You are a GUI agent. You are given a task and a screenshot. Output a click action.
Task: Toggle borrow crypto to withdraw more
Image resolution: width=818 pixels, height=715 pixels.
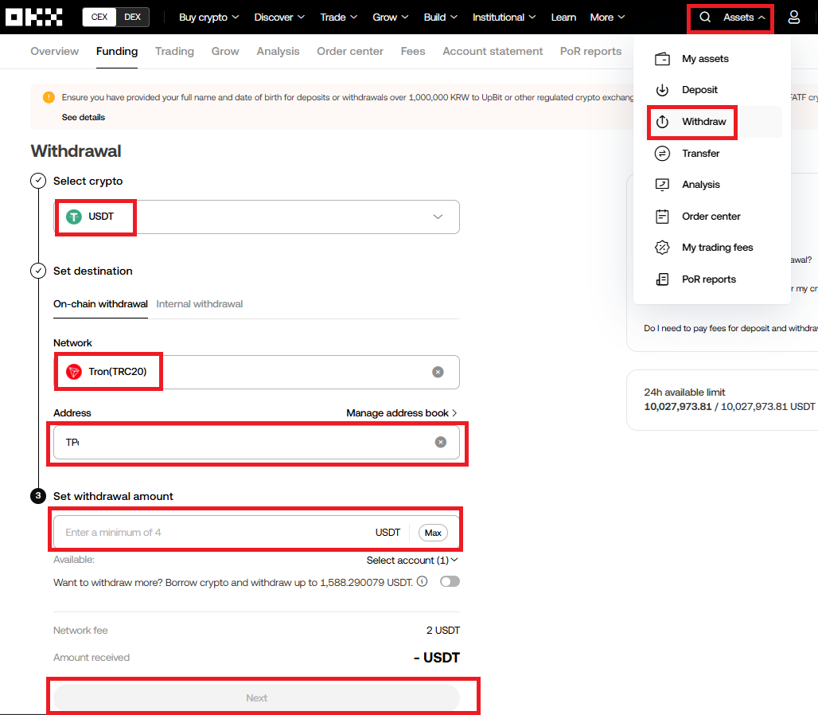pyautogui.click(x=450, y=581)
